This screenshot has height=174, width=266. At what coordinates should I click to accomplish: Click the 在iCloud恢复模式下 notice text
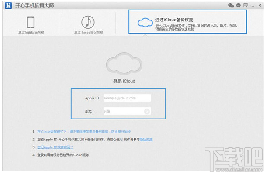pyautogui.click(x=84, y=132)
